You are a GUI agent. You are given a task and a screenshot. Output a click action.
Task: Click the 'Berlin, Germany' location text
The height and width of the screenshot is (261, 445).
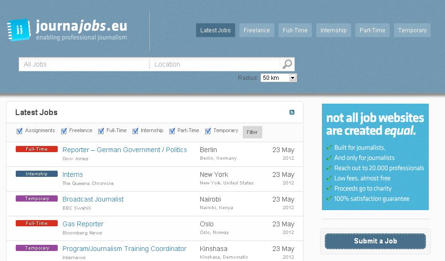(218, 158)
